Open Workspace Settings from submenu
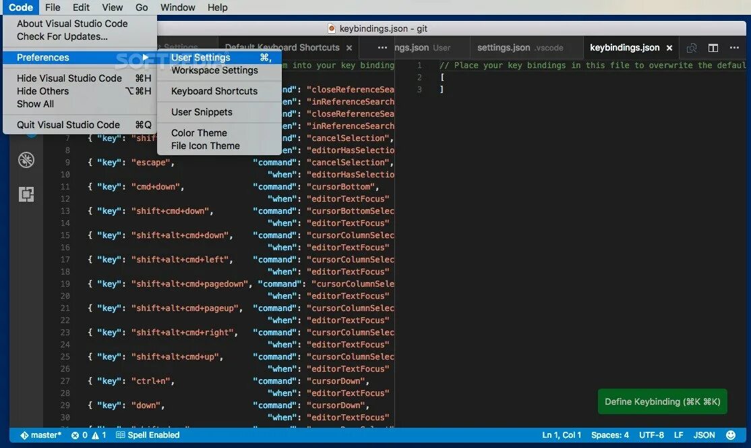Image resolution: width=751 pixels, height=448 pixels. [x=219, y=70]
